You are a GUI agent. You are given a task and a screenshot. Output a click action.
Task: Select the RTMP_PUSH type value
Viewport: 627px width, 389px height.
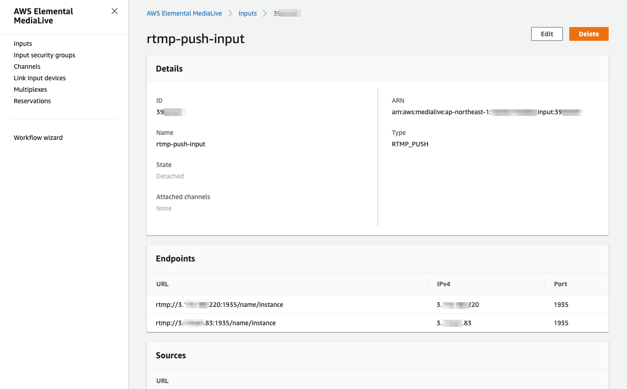[x=410, y=144]
